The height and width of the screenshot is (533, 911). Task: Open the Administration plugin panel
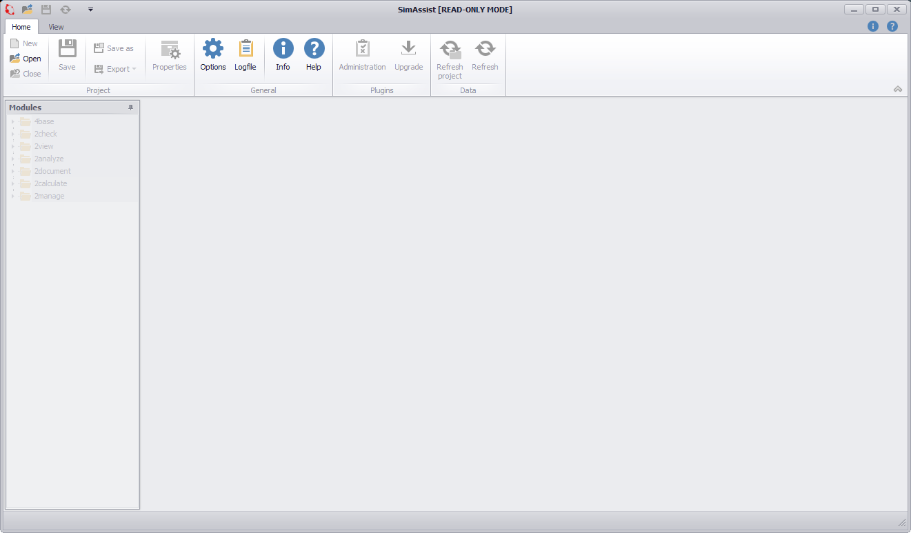[361, 55]
